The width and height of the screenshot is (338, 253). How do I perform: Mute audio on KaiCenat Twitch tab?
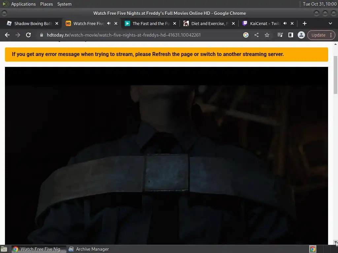click(x=285, y=23)
